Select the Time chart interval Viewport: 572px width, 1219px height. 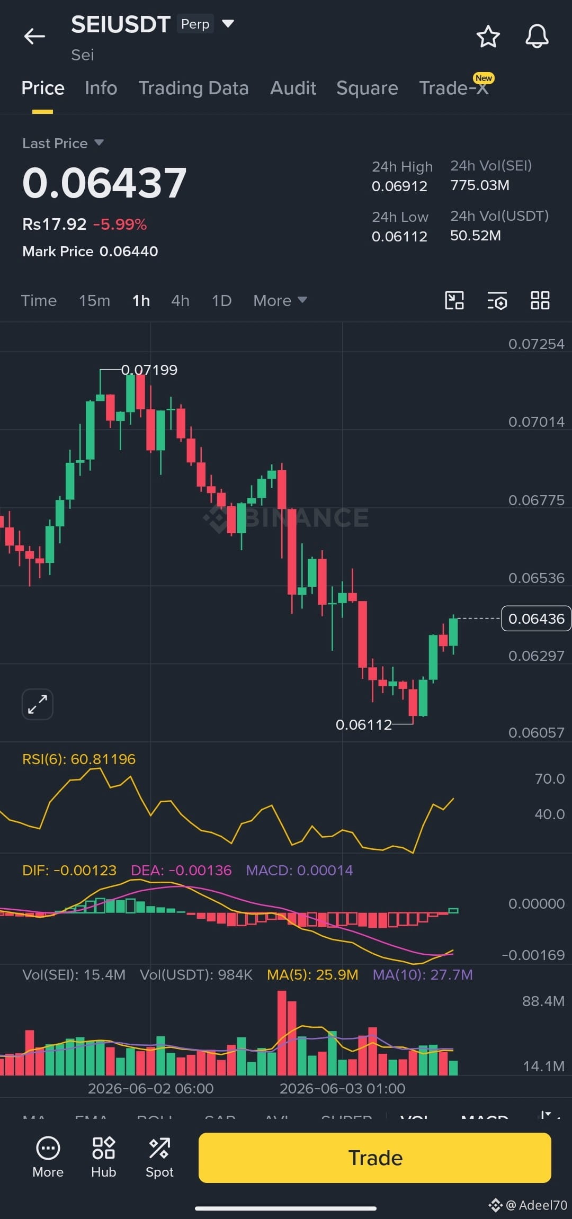click(x=39, y=301)
